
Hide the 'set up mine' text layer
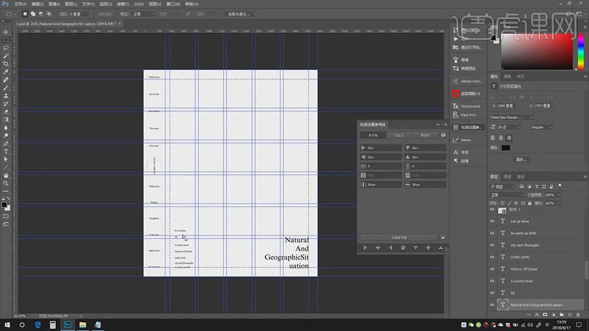[x=492, y=221]
